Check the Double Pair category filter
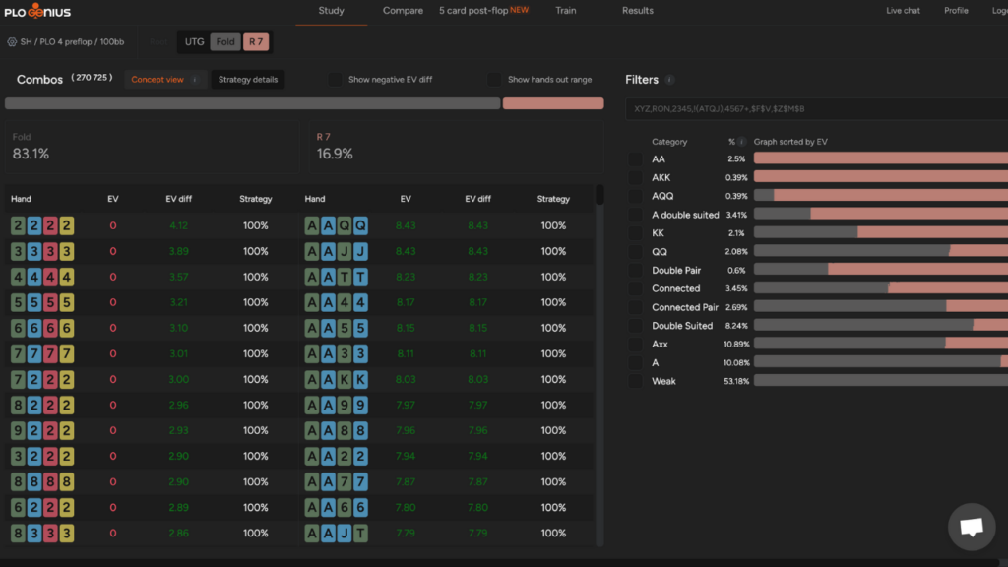 [635, 271]
